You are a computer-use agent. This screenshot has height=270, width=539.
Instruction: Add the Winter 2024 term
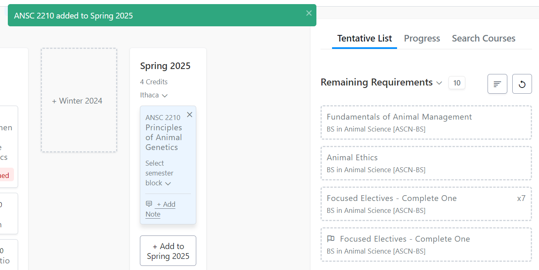79,100
